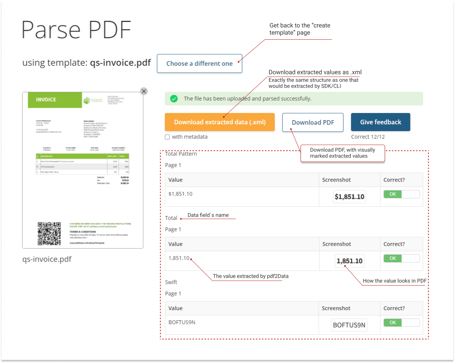Click the $1,851.10 screenshot image
Viewport: 455px width, 363px height.
349,197
